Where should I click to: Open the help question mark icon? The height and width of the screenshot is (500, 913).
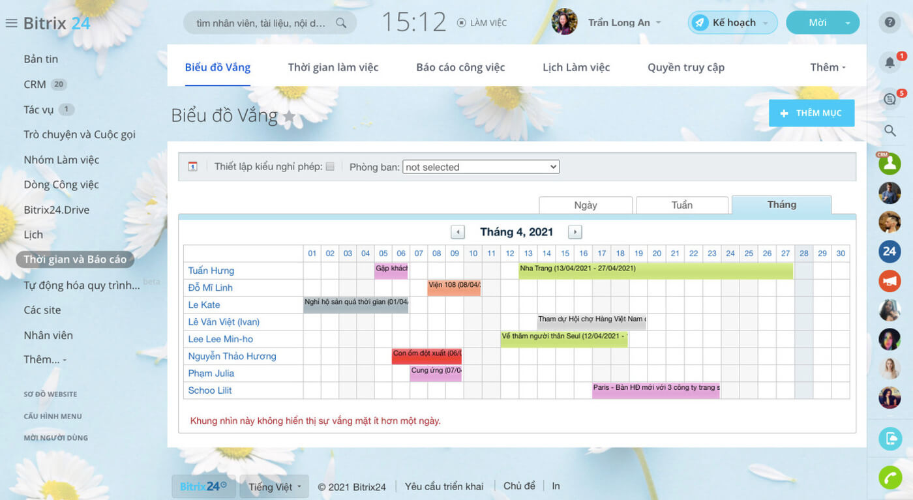coord(890,23)
